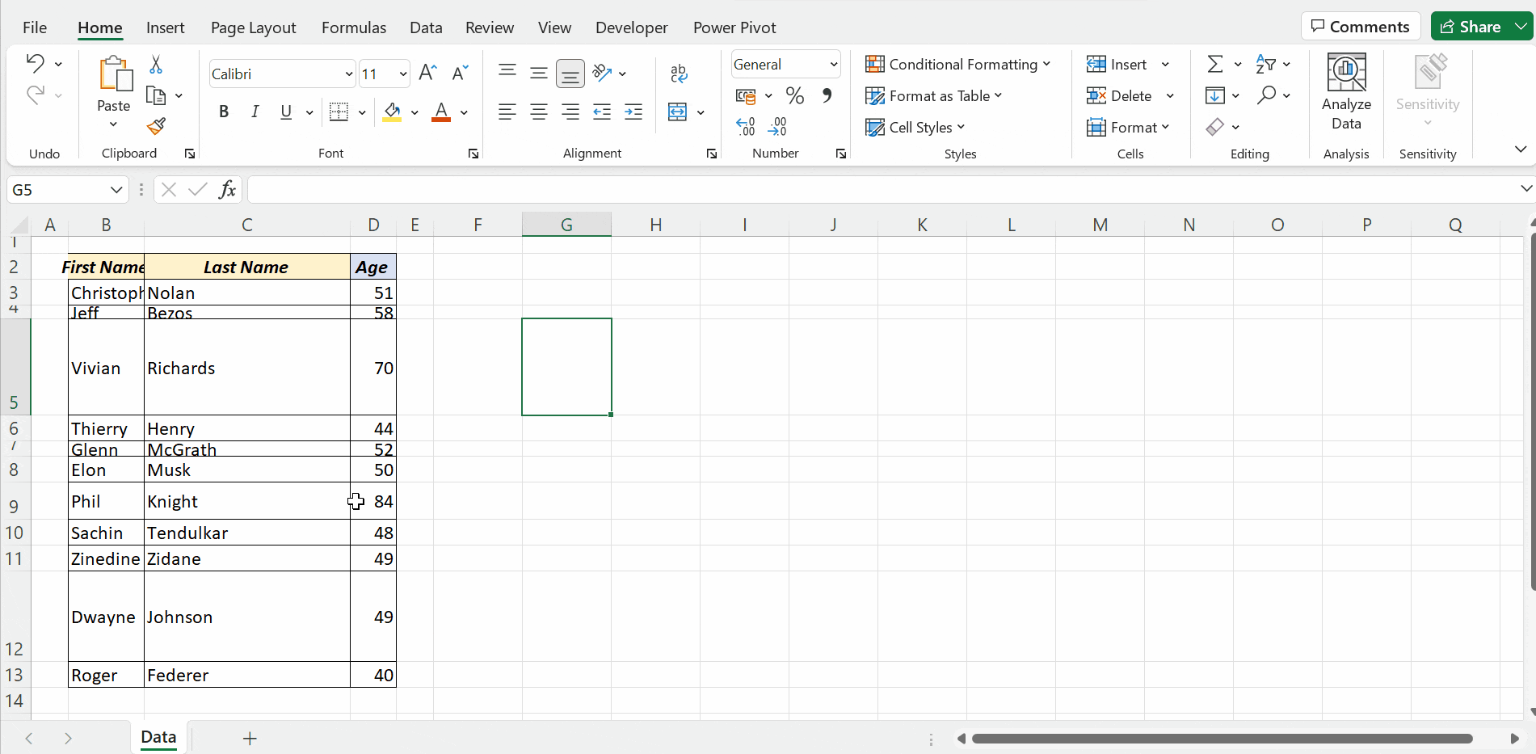Click the Cut scissors icon
This screenshot has height=754, width=1536.
pos(156,65)
